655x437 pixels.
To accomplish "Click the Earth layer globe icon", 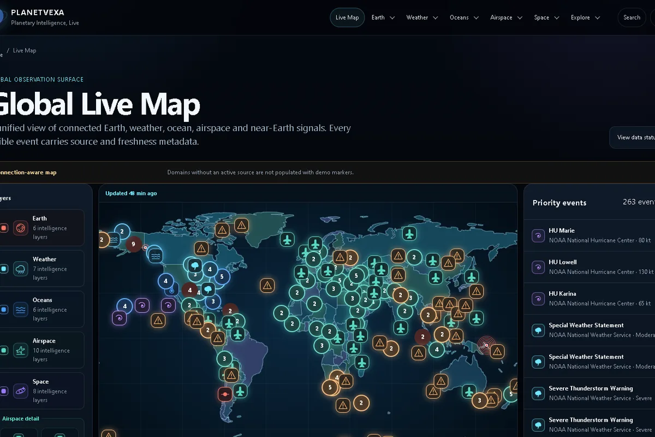I will tap(21, 228).
